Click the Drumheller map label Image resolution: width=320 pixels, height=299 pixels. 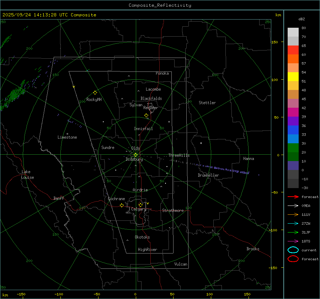click(x=208, y=175)
